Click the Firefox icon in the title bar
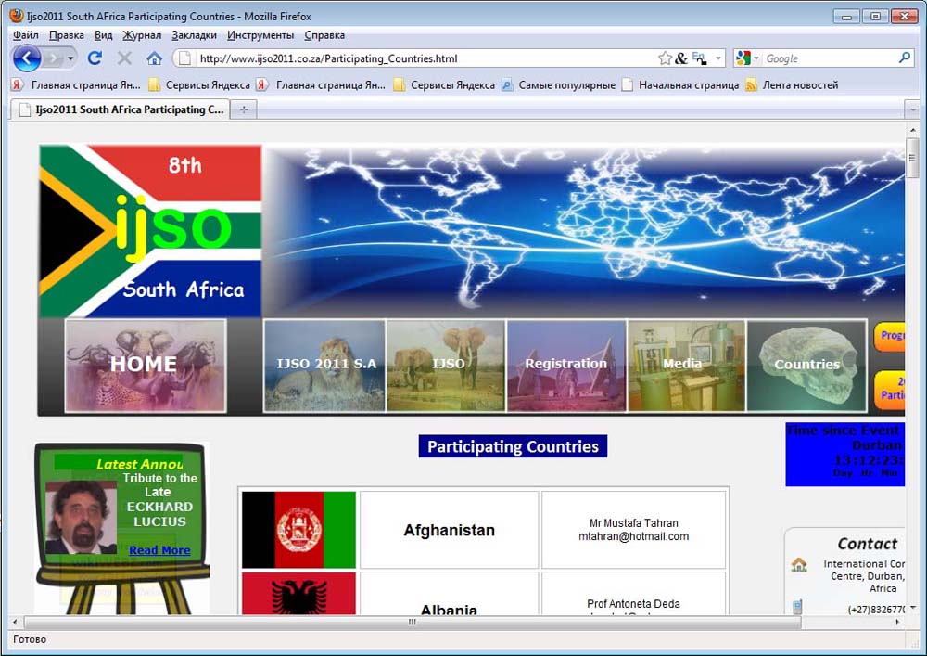 coord(17,16)
